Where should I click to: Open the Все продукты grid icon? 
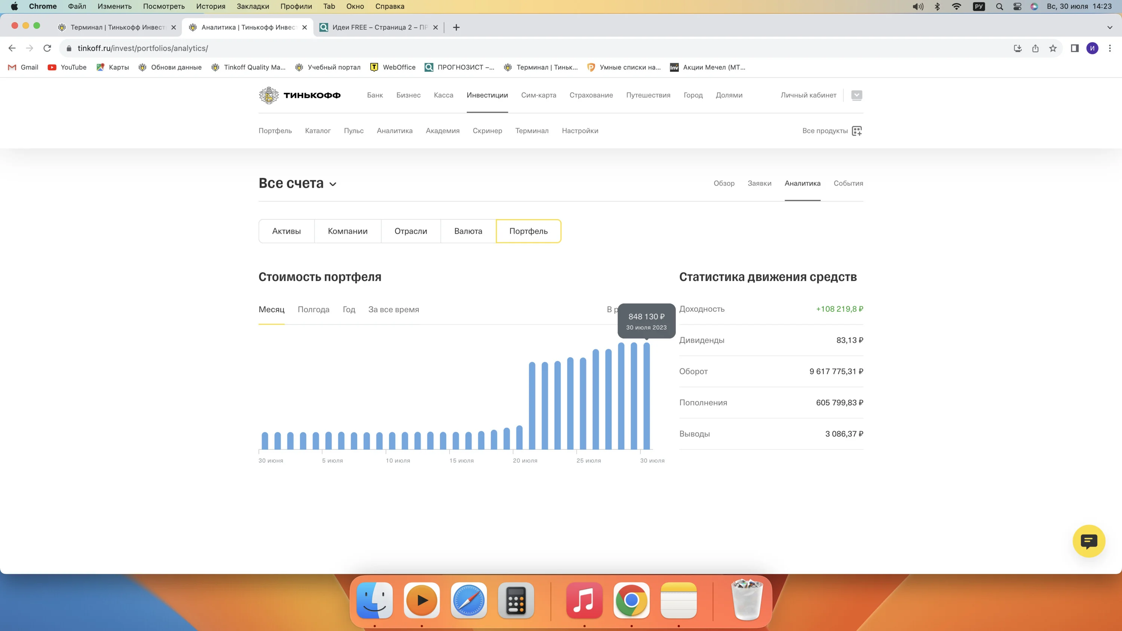(857, 130)
